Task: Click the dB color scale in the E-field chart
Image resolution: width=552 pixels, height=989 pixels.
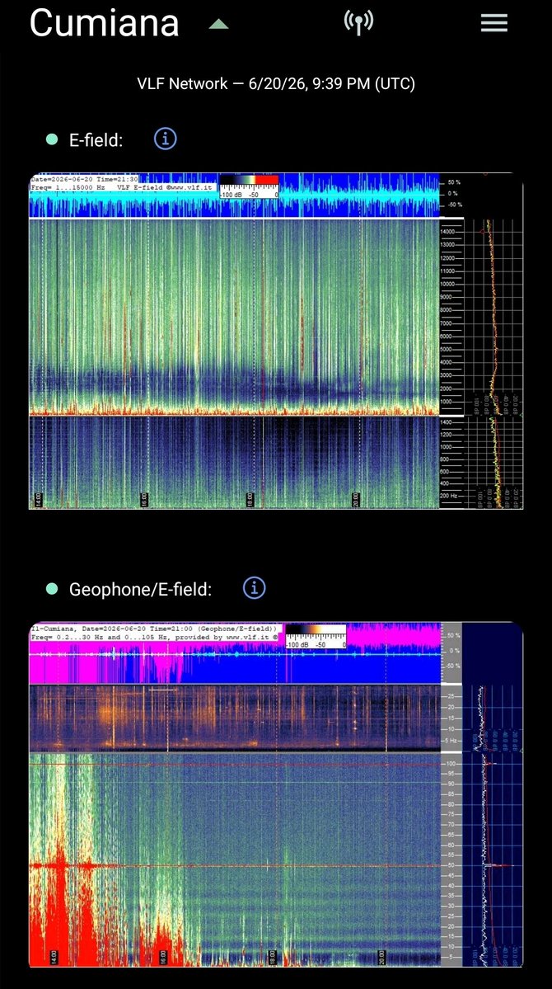Action: pos(249,186)
